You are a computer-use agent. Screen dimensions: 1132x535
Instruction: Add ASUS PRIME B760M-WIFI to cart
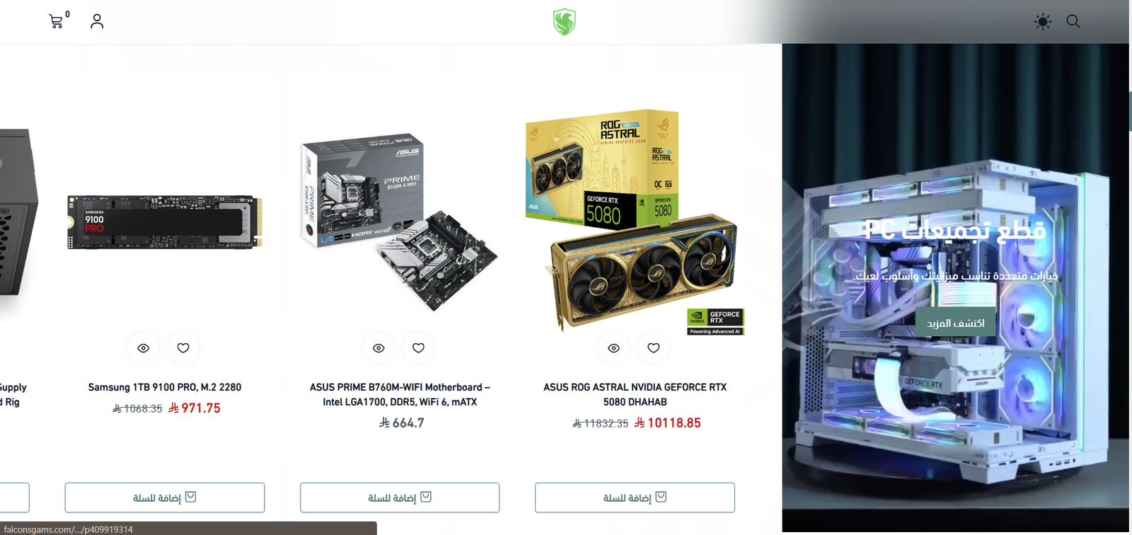click(x=400, y=497)
